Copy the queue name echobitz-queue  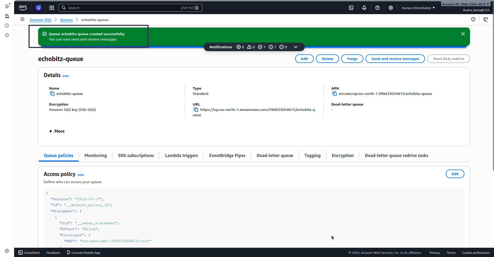tap(52, 94)
